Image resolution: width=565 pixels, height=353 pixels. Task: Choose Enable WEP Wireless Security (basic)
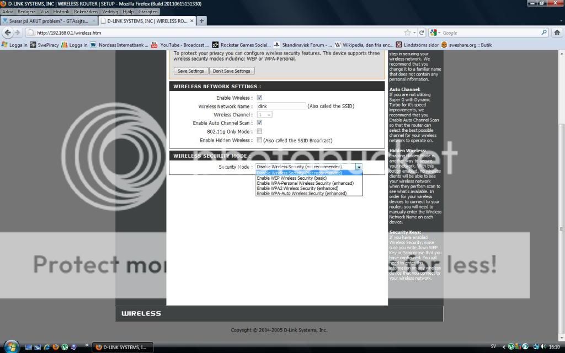pos(291,178)
